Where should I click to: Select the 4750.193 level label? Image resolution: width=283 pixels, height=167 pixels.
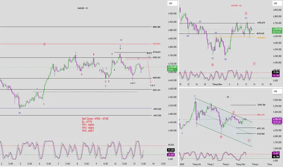point(156,58)
